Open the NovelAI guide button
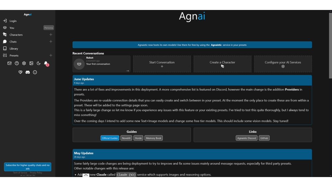 pyautogui.click(x=126, y=138)
